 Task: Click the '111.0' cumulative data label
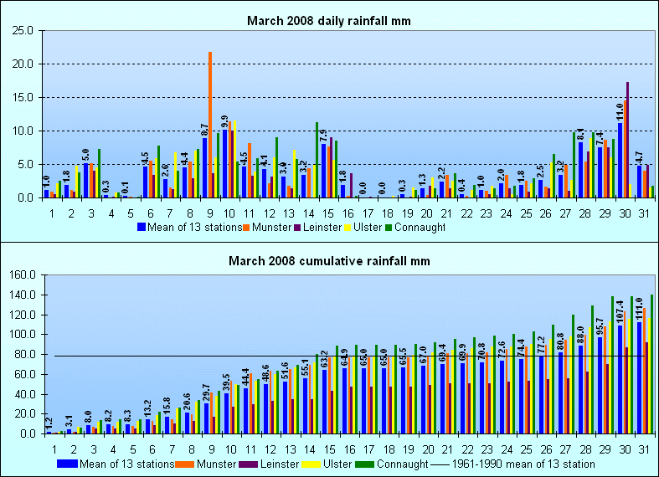point(639,309)
